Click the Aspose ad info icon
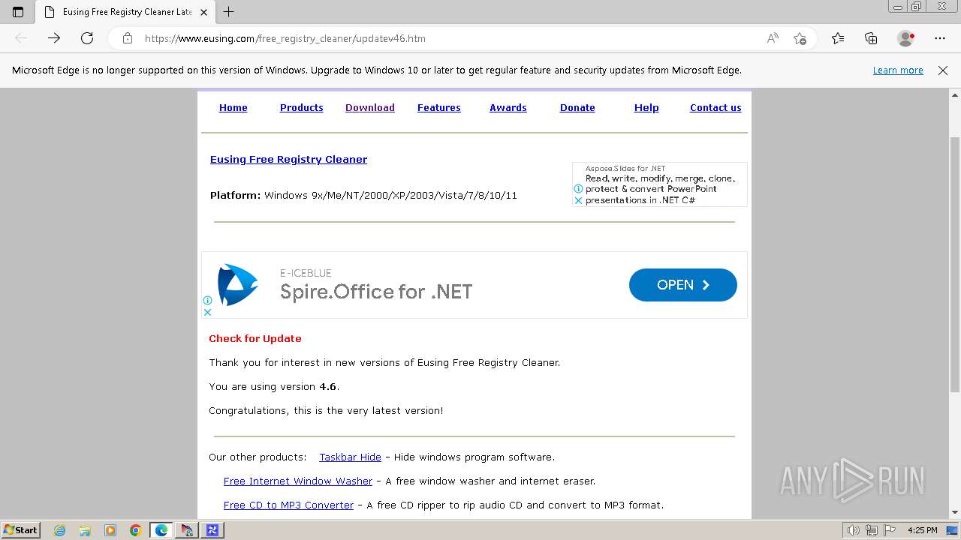 pos(578,189)
